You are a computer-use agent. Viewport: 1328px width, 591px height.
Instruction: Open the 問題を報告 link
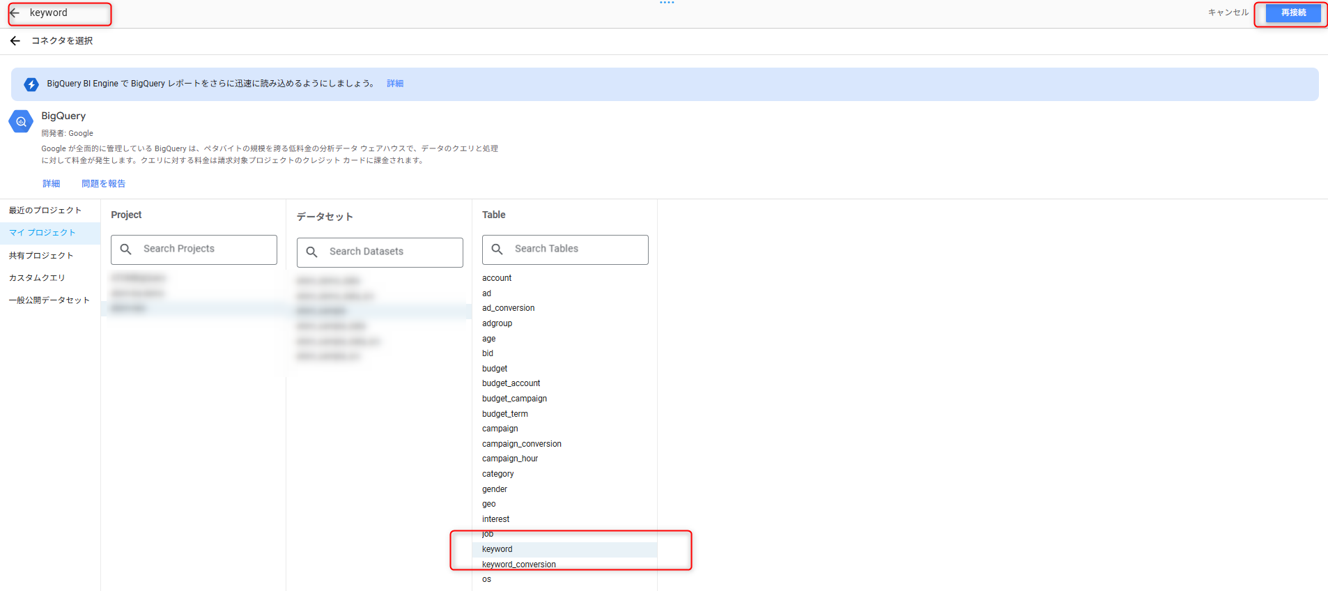pyautogui.click(x=103, y=184)
